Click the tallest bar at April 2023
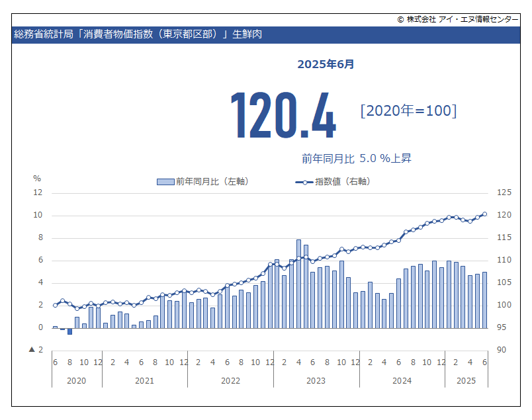 [x=298, y=284]
